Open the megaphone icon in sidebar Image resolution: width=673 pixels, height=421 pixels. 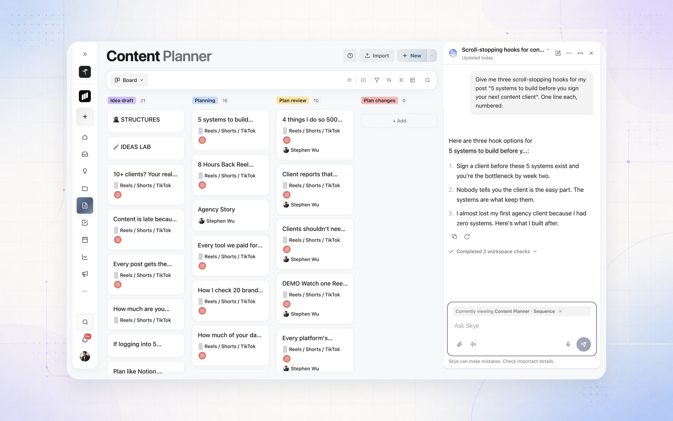[x=85, y=274]
